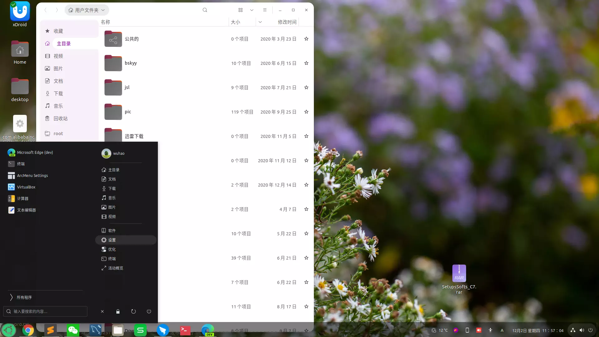Star the 迅雷下载 folder
This screenshot has height=337, width=599.
[x=306, y=136]
